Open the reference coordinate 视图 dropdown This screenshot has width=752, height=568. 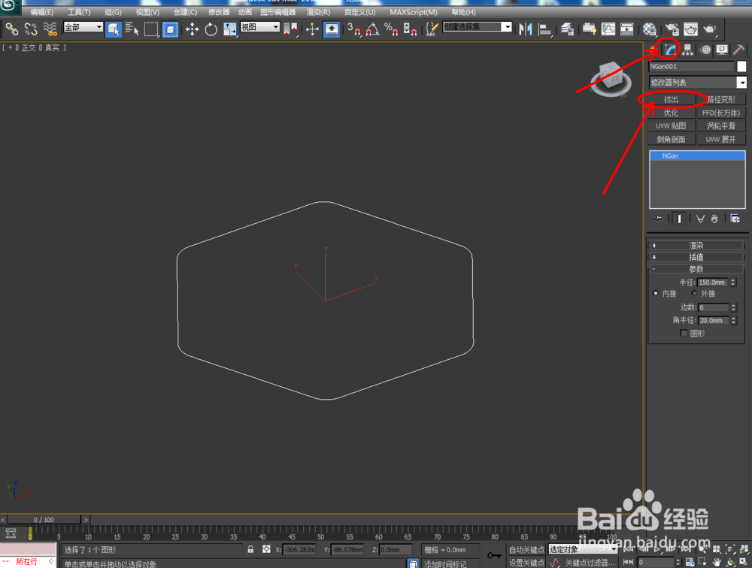pyautogui.click(x=260, y=27)
